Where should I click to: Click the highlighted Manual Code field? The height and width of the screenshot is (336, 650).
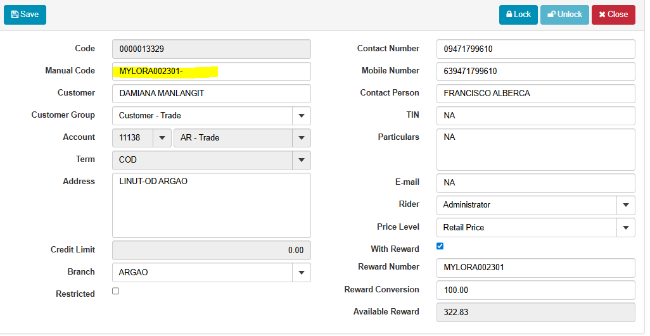click(x=211, y=72)
